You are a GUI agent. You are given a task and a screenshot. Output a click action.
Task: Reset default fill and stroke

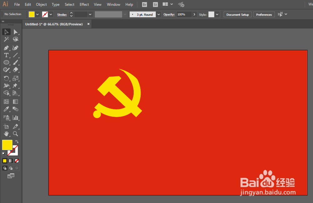pos(3,154)
